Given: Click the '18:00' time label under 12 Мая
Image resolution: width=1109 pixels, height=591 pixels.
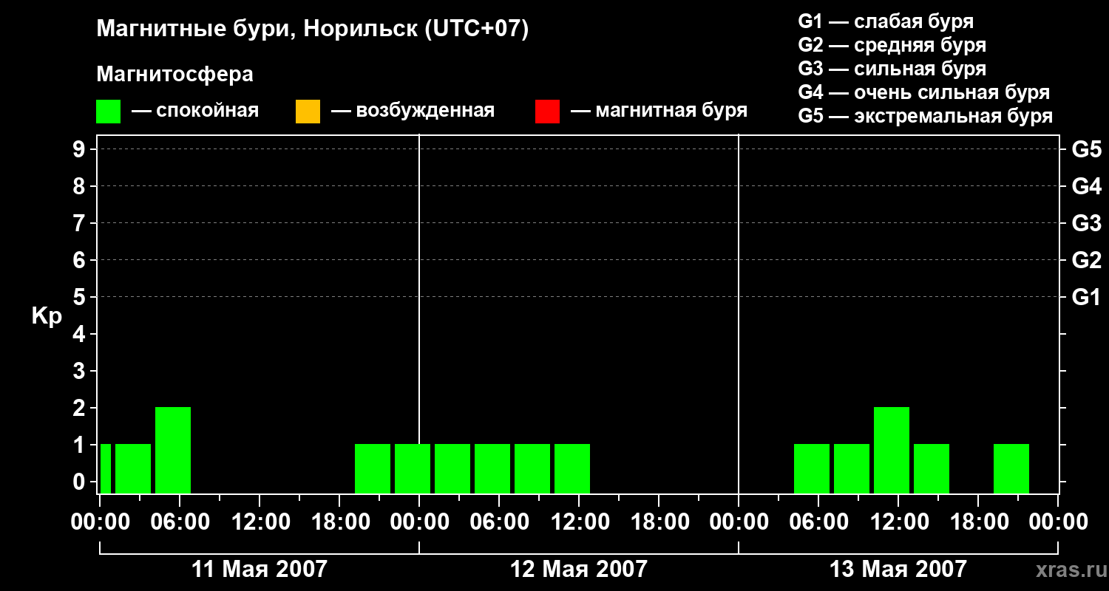Looking at the screenshot, I should tap(659, 522).
